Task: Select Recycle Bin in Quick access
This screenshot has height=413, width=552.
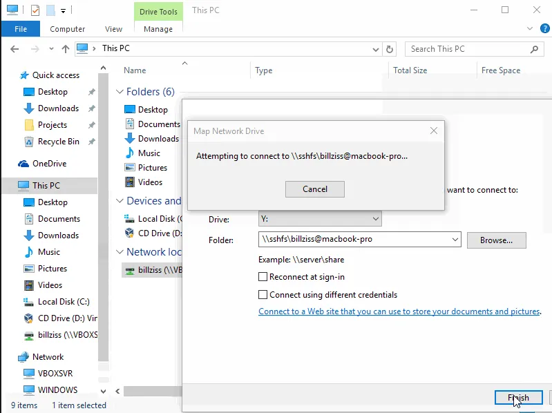Action: 58,142
